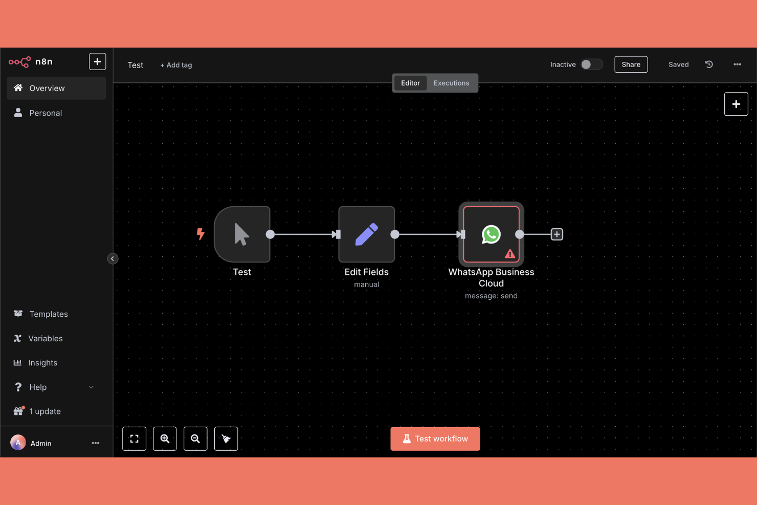The image size is (757, 505).
Task: Click the plus button beside n8n logo
Action: pyautogui.click(x=97, y=61)
